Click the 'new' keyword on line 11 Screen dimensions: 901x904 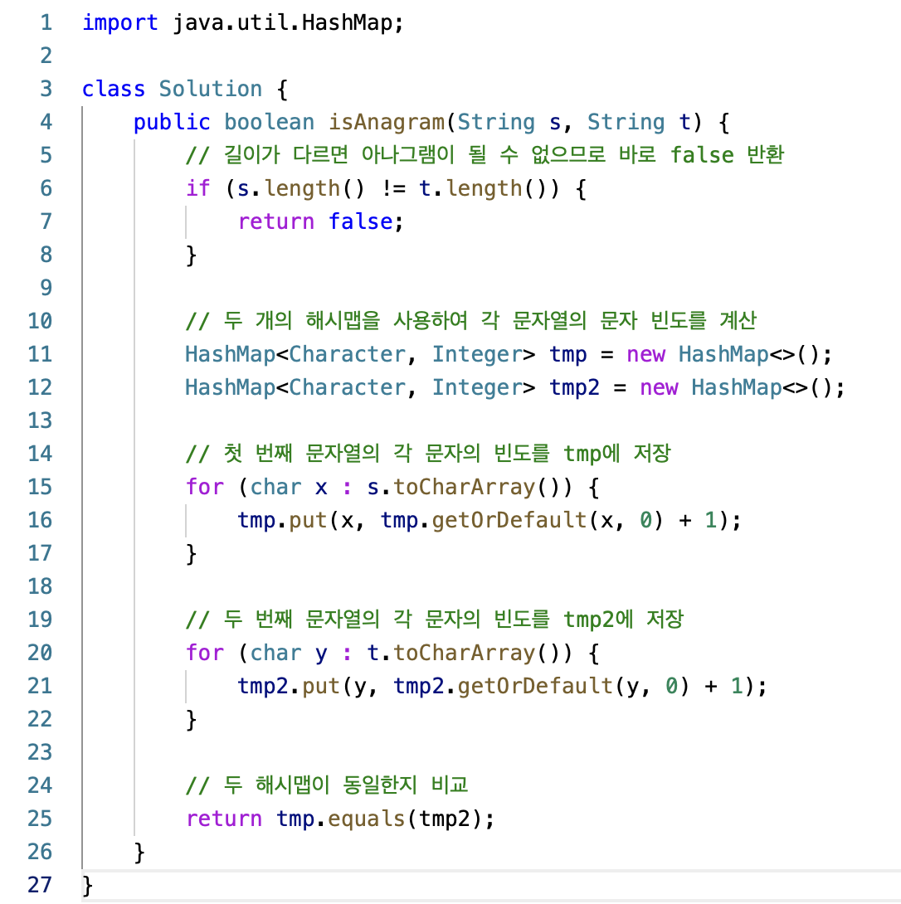tap(646, 354)
